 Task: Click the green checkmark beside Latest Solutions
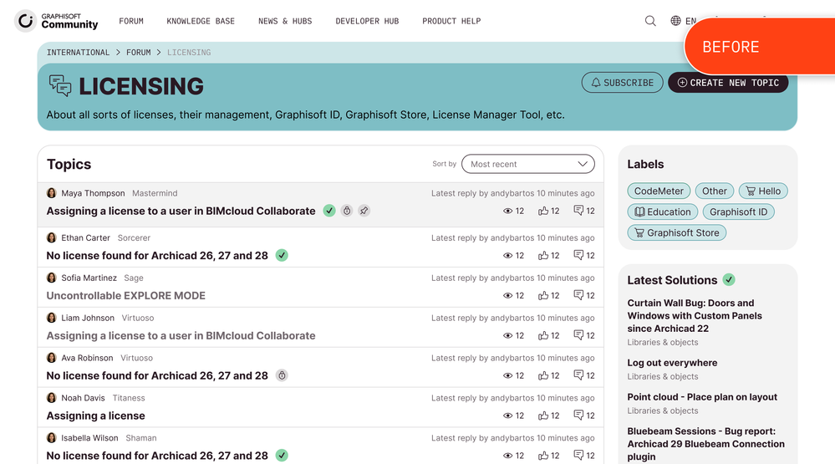[x=729, y=280]
